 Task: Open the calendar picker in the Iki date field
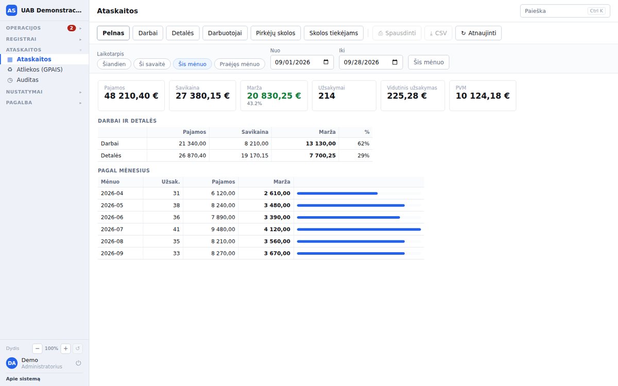coord(395,62)
